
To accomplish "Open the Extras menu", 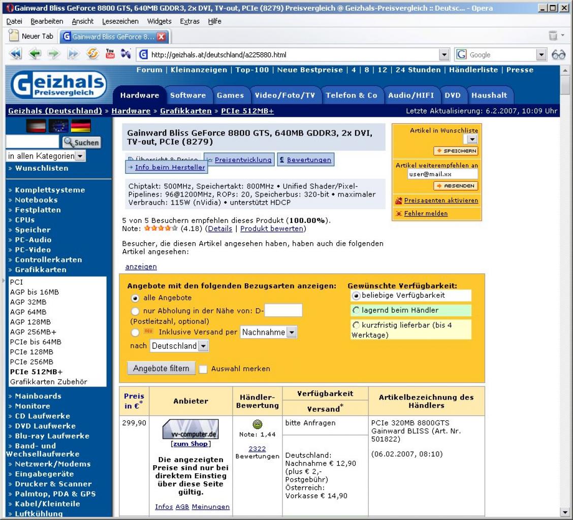I will coord(189,21).
